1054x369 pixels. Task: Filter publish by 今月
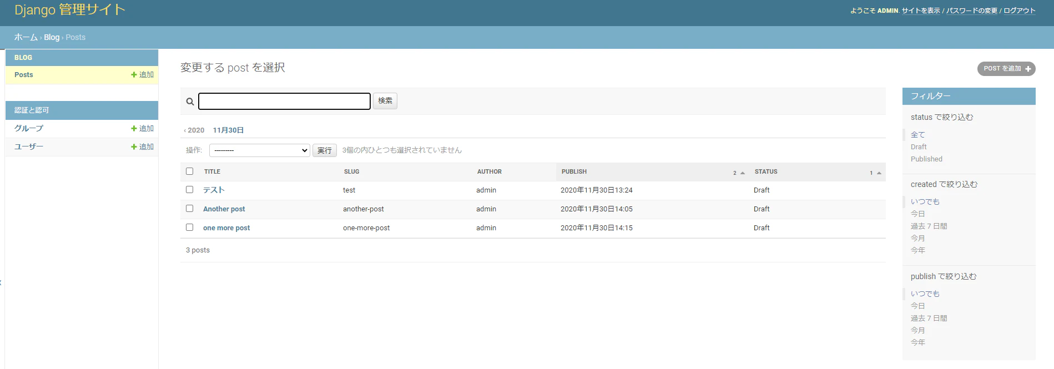point(918,331)
